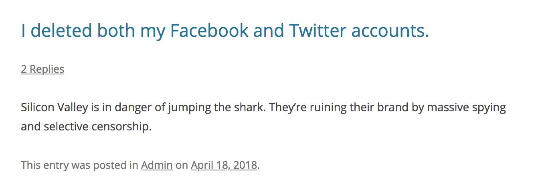Screen dimensions: 534x192
Task: Place cursor on "selective censorship" text
Action: (97, 127)
